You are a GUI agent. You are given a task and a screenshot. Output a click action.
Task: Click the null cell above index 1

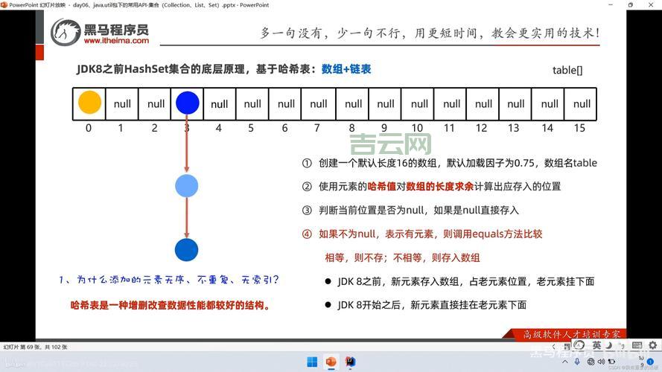(x=122, y=104)
